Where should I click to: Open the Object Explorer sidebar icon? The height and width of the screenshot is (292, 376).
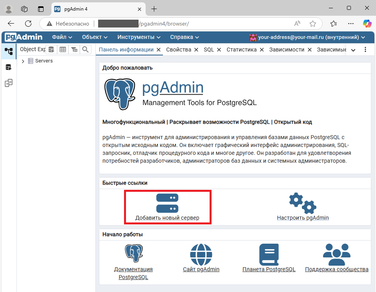[9, 51]
